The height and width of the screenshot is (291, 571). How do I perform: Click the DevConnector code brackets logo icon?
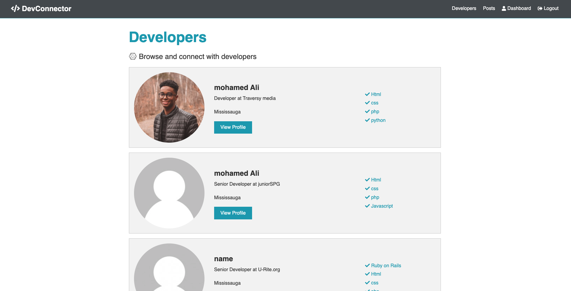click(15, 8)
